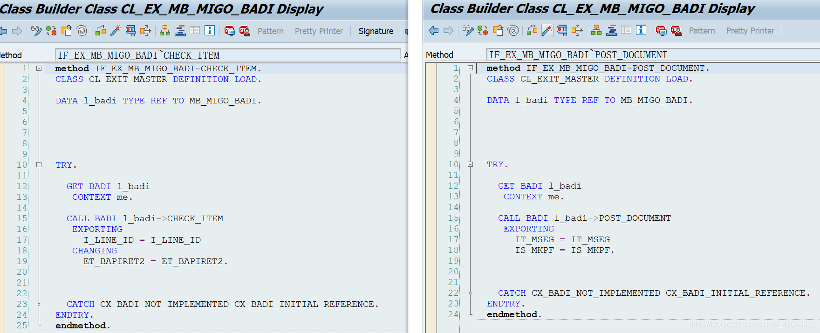Click Pretty Printer in right window
The width and height of the screenshot is (820, 333).
750,31
